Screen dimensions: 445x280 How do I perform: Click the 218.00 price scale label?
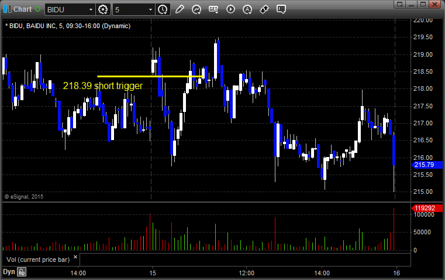click(423, 88)
